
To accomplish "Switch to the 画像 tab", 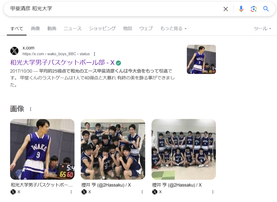I will click(x=35, y=28).
